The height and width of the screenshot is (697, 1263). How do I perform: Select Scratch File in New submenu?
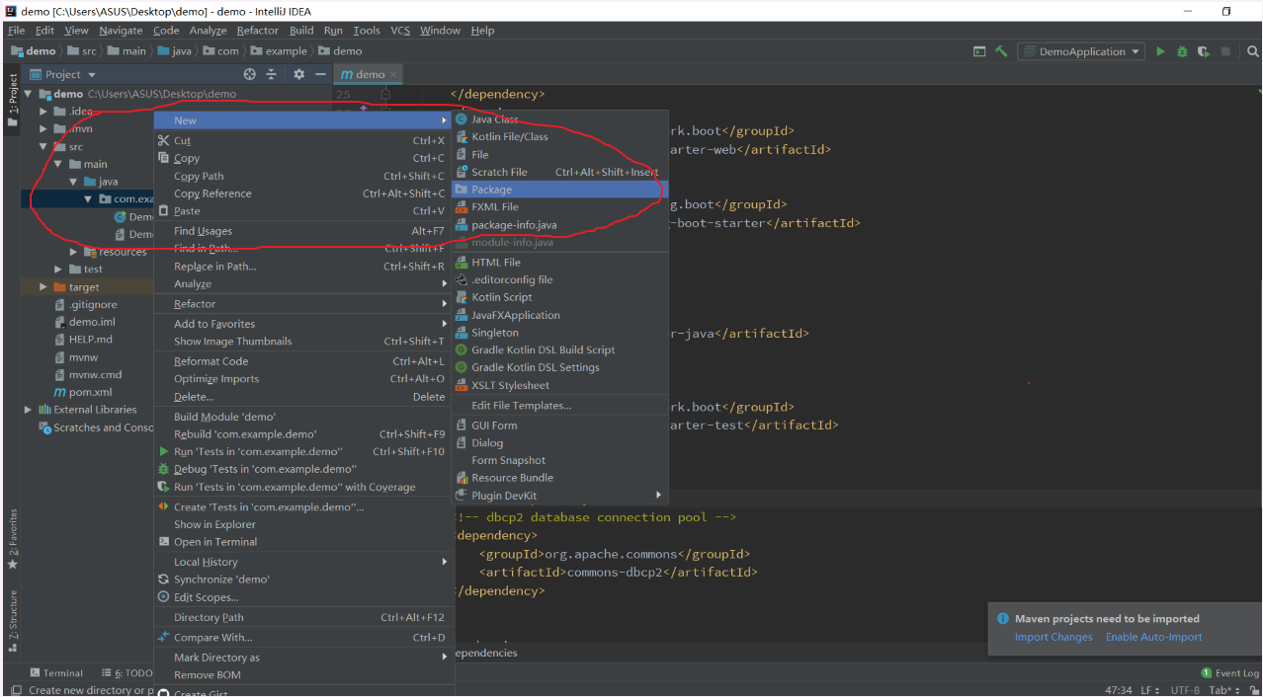[559, 172]
